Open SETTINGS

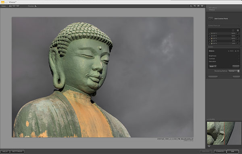(17, 152)
